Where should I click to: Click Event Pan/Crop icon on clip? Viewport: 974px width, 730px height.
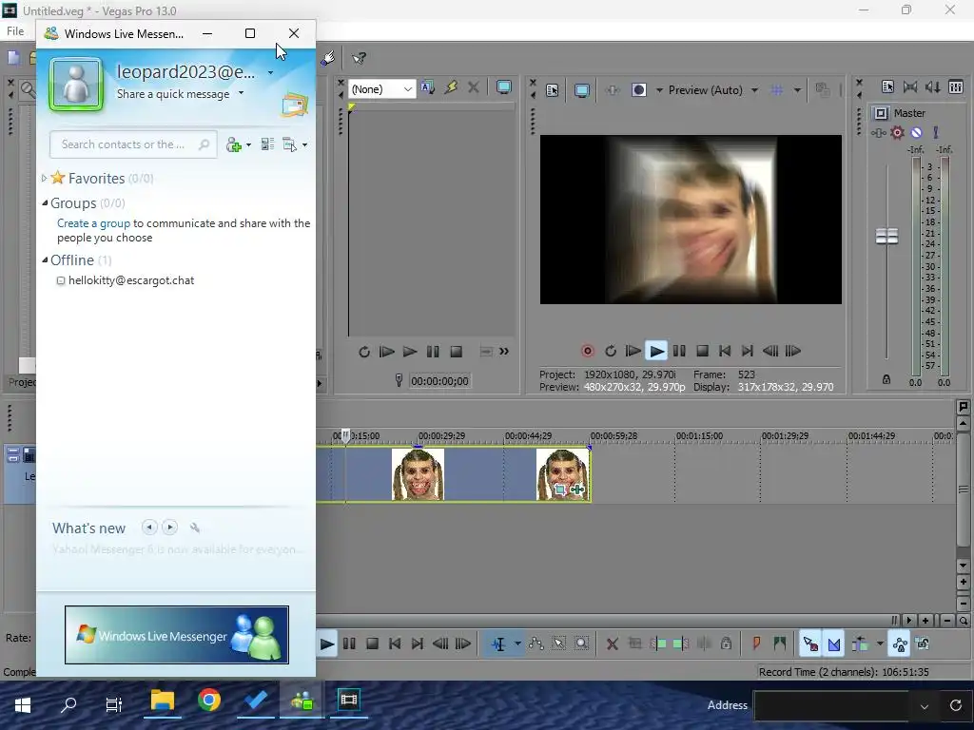tap(559, 490)
